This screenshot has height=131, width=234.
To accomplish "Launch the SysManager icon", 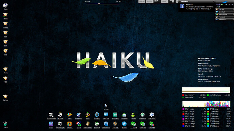I will coord(60,124).
